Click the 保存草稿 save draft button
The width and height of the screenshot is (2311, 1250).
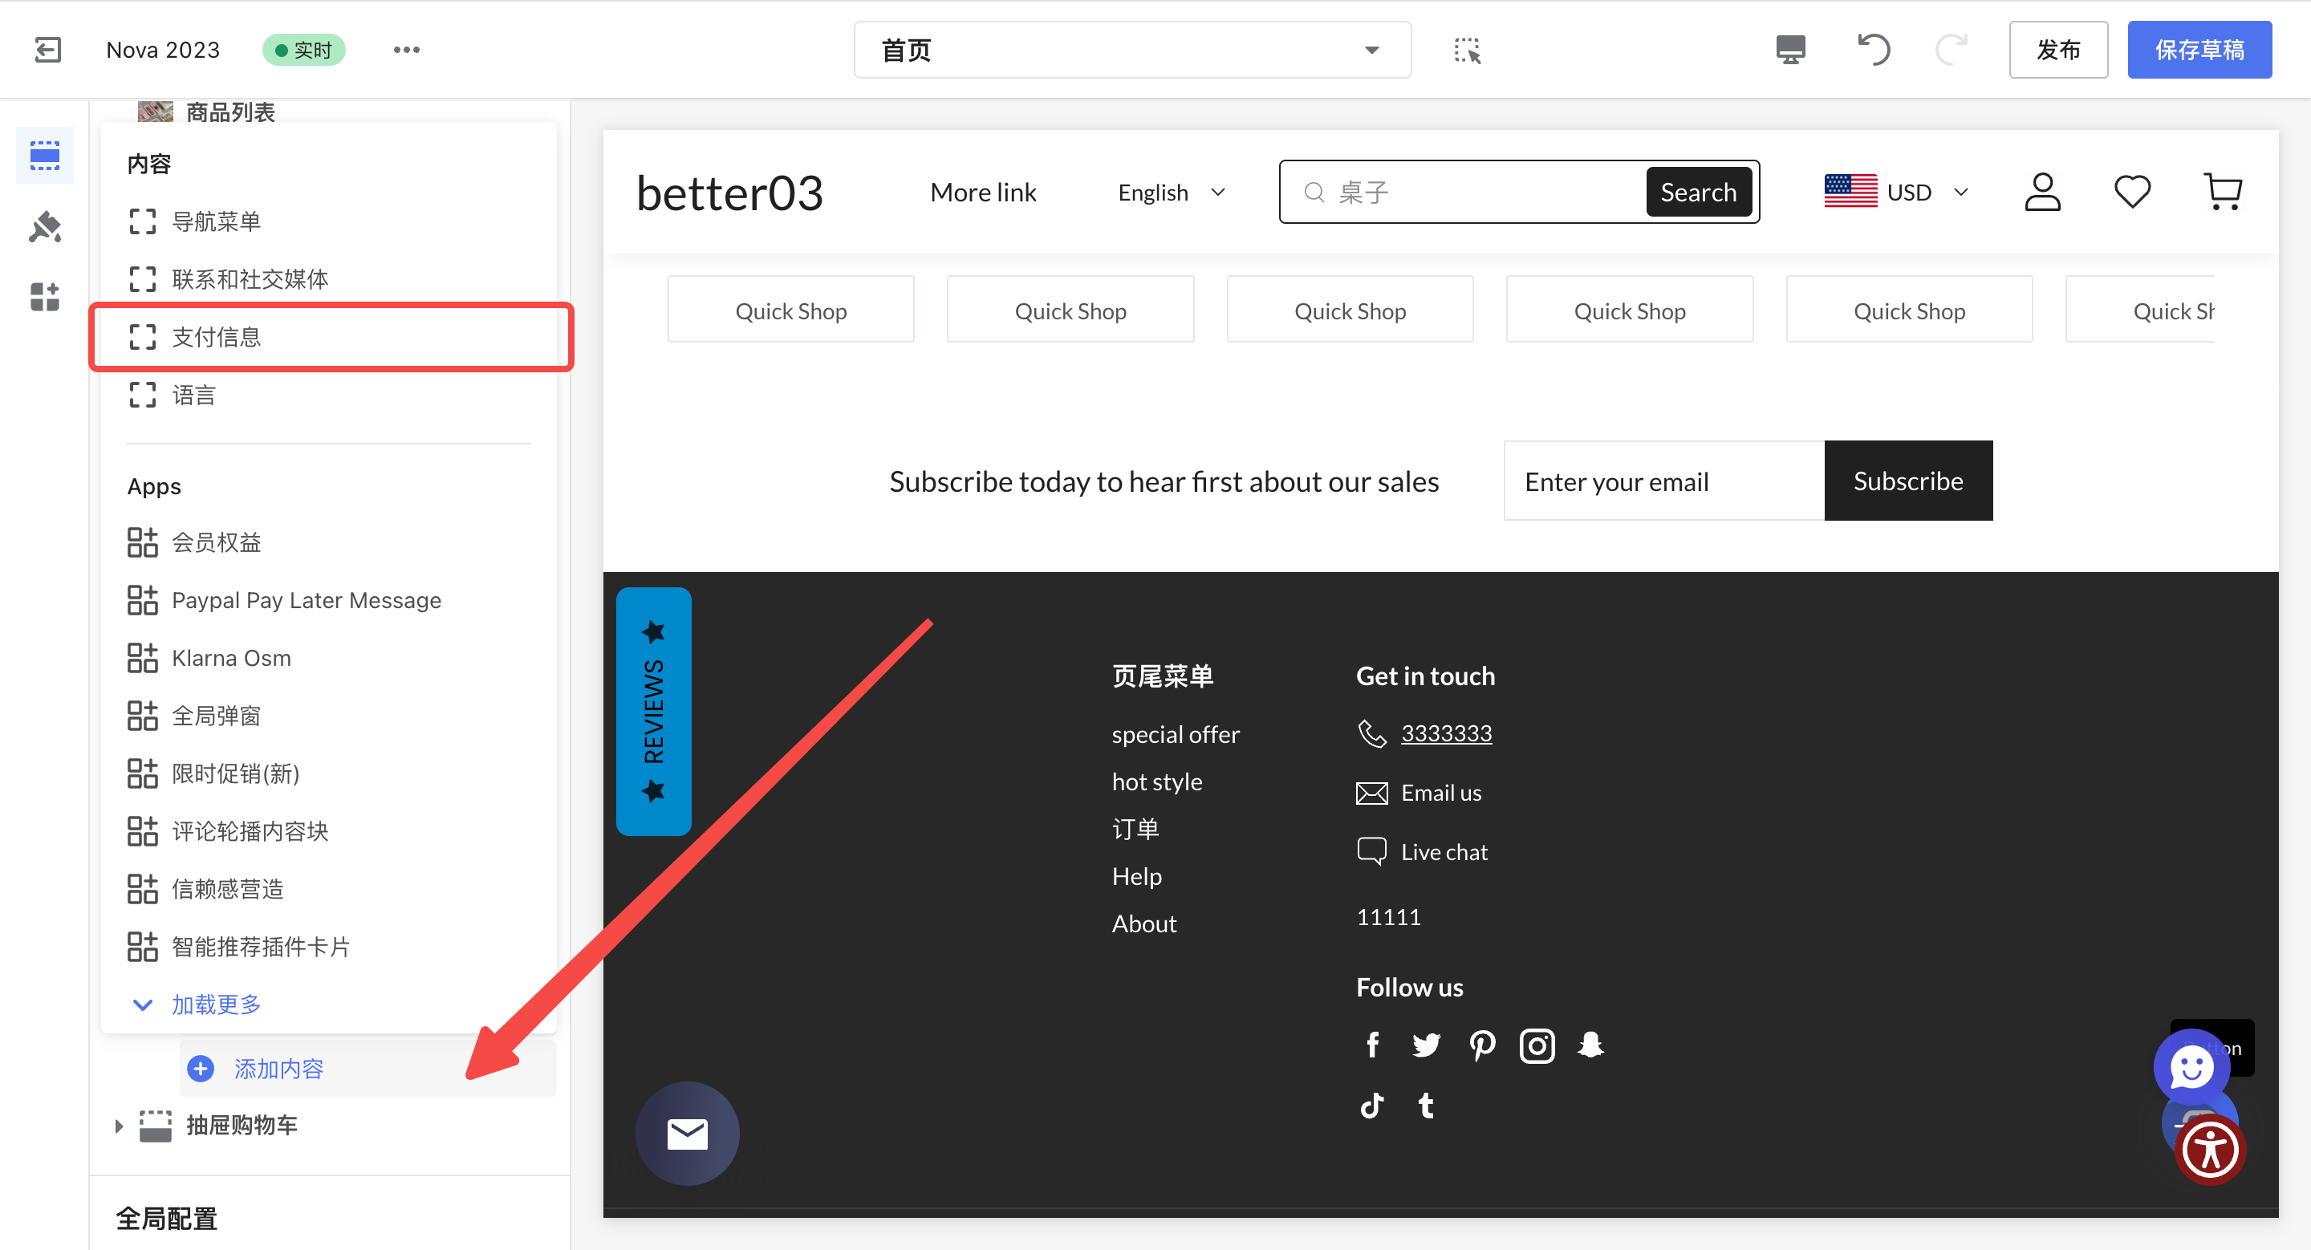coord(2199,51)
